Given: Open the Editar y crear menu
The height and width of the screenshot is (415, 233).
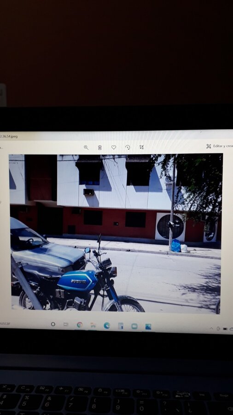Looking at the screenshot, I should [x=219, y=146].
